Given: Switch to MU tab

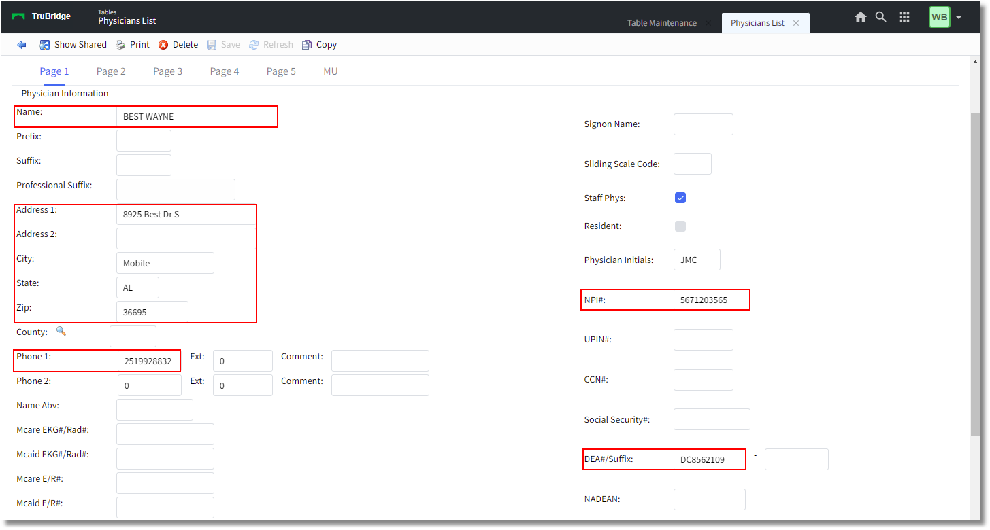Looking at the screenshot, I should point(331,71).
